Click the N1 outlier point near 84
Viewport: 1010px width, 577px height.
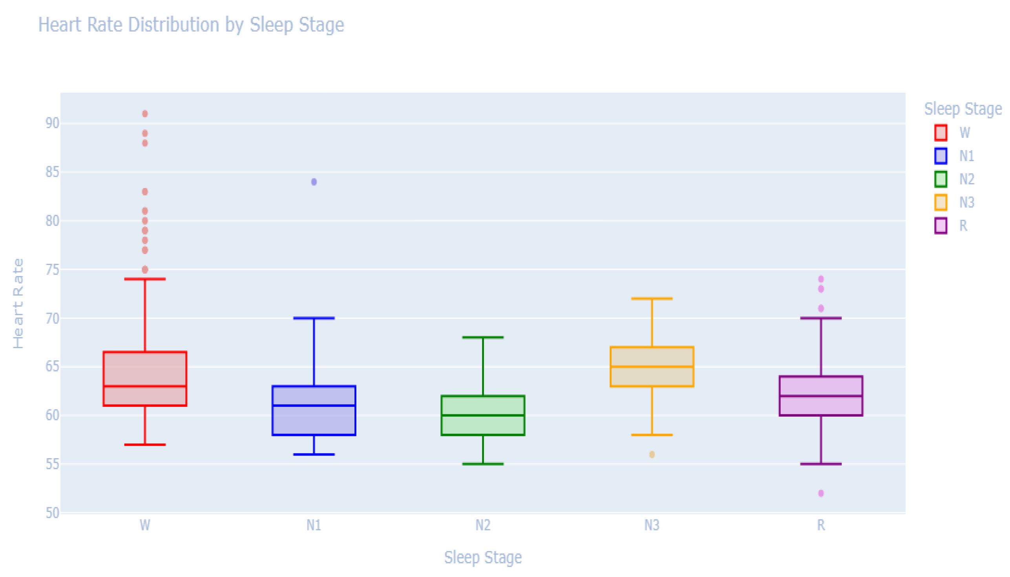click(314, 182)
